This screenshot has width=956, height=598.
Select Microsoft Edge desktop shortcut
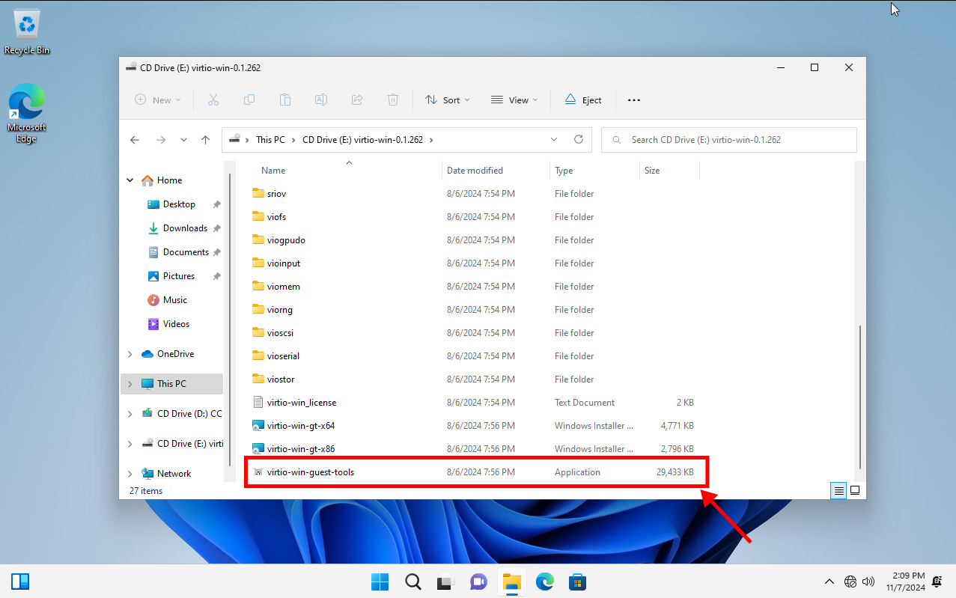(27, 113)
